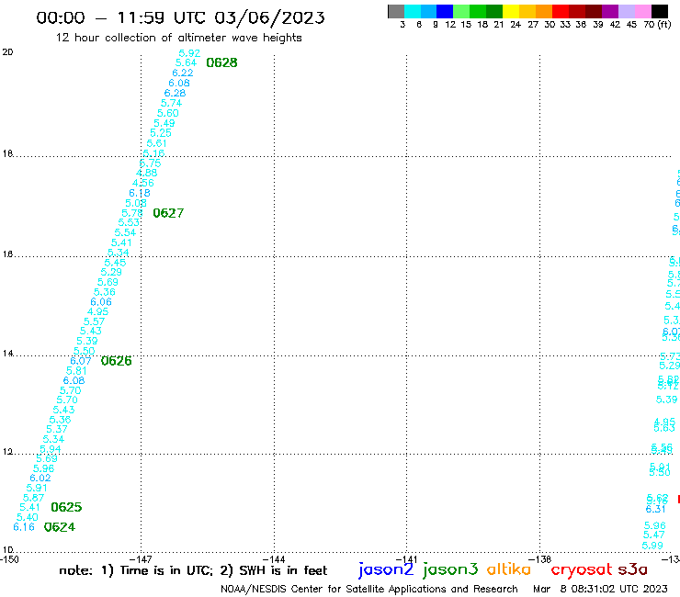Click the wave height value 6.02

tap(40, 479)
